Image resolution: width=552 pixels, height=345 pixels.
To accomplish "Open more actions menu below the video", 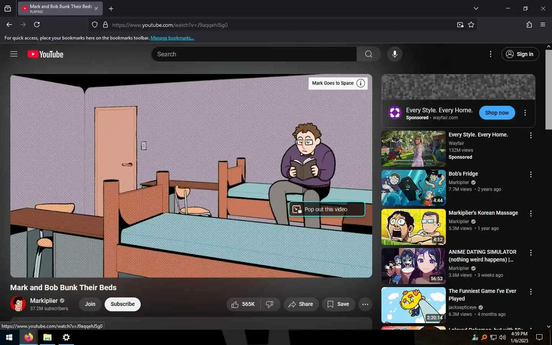I will click(x=365, y=304).
